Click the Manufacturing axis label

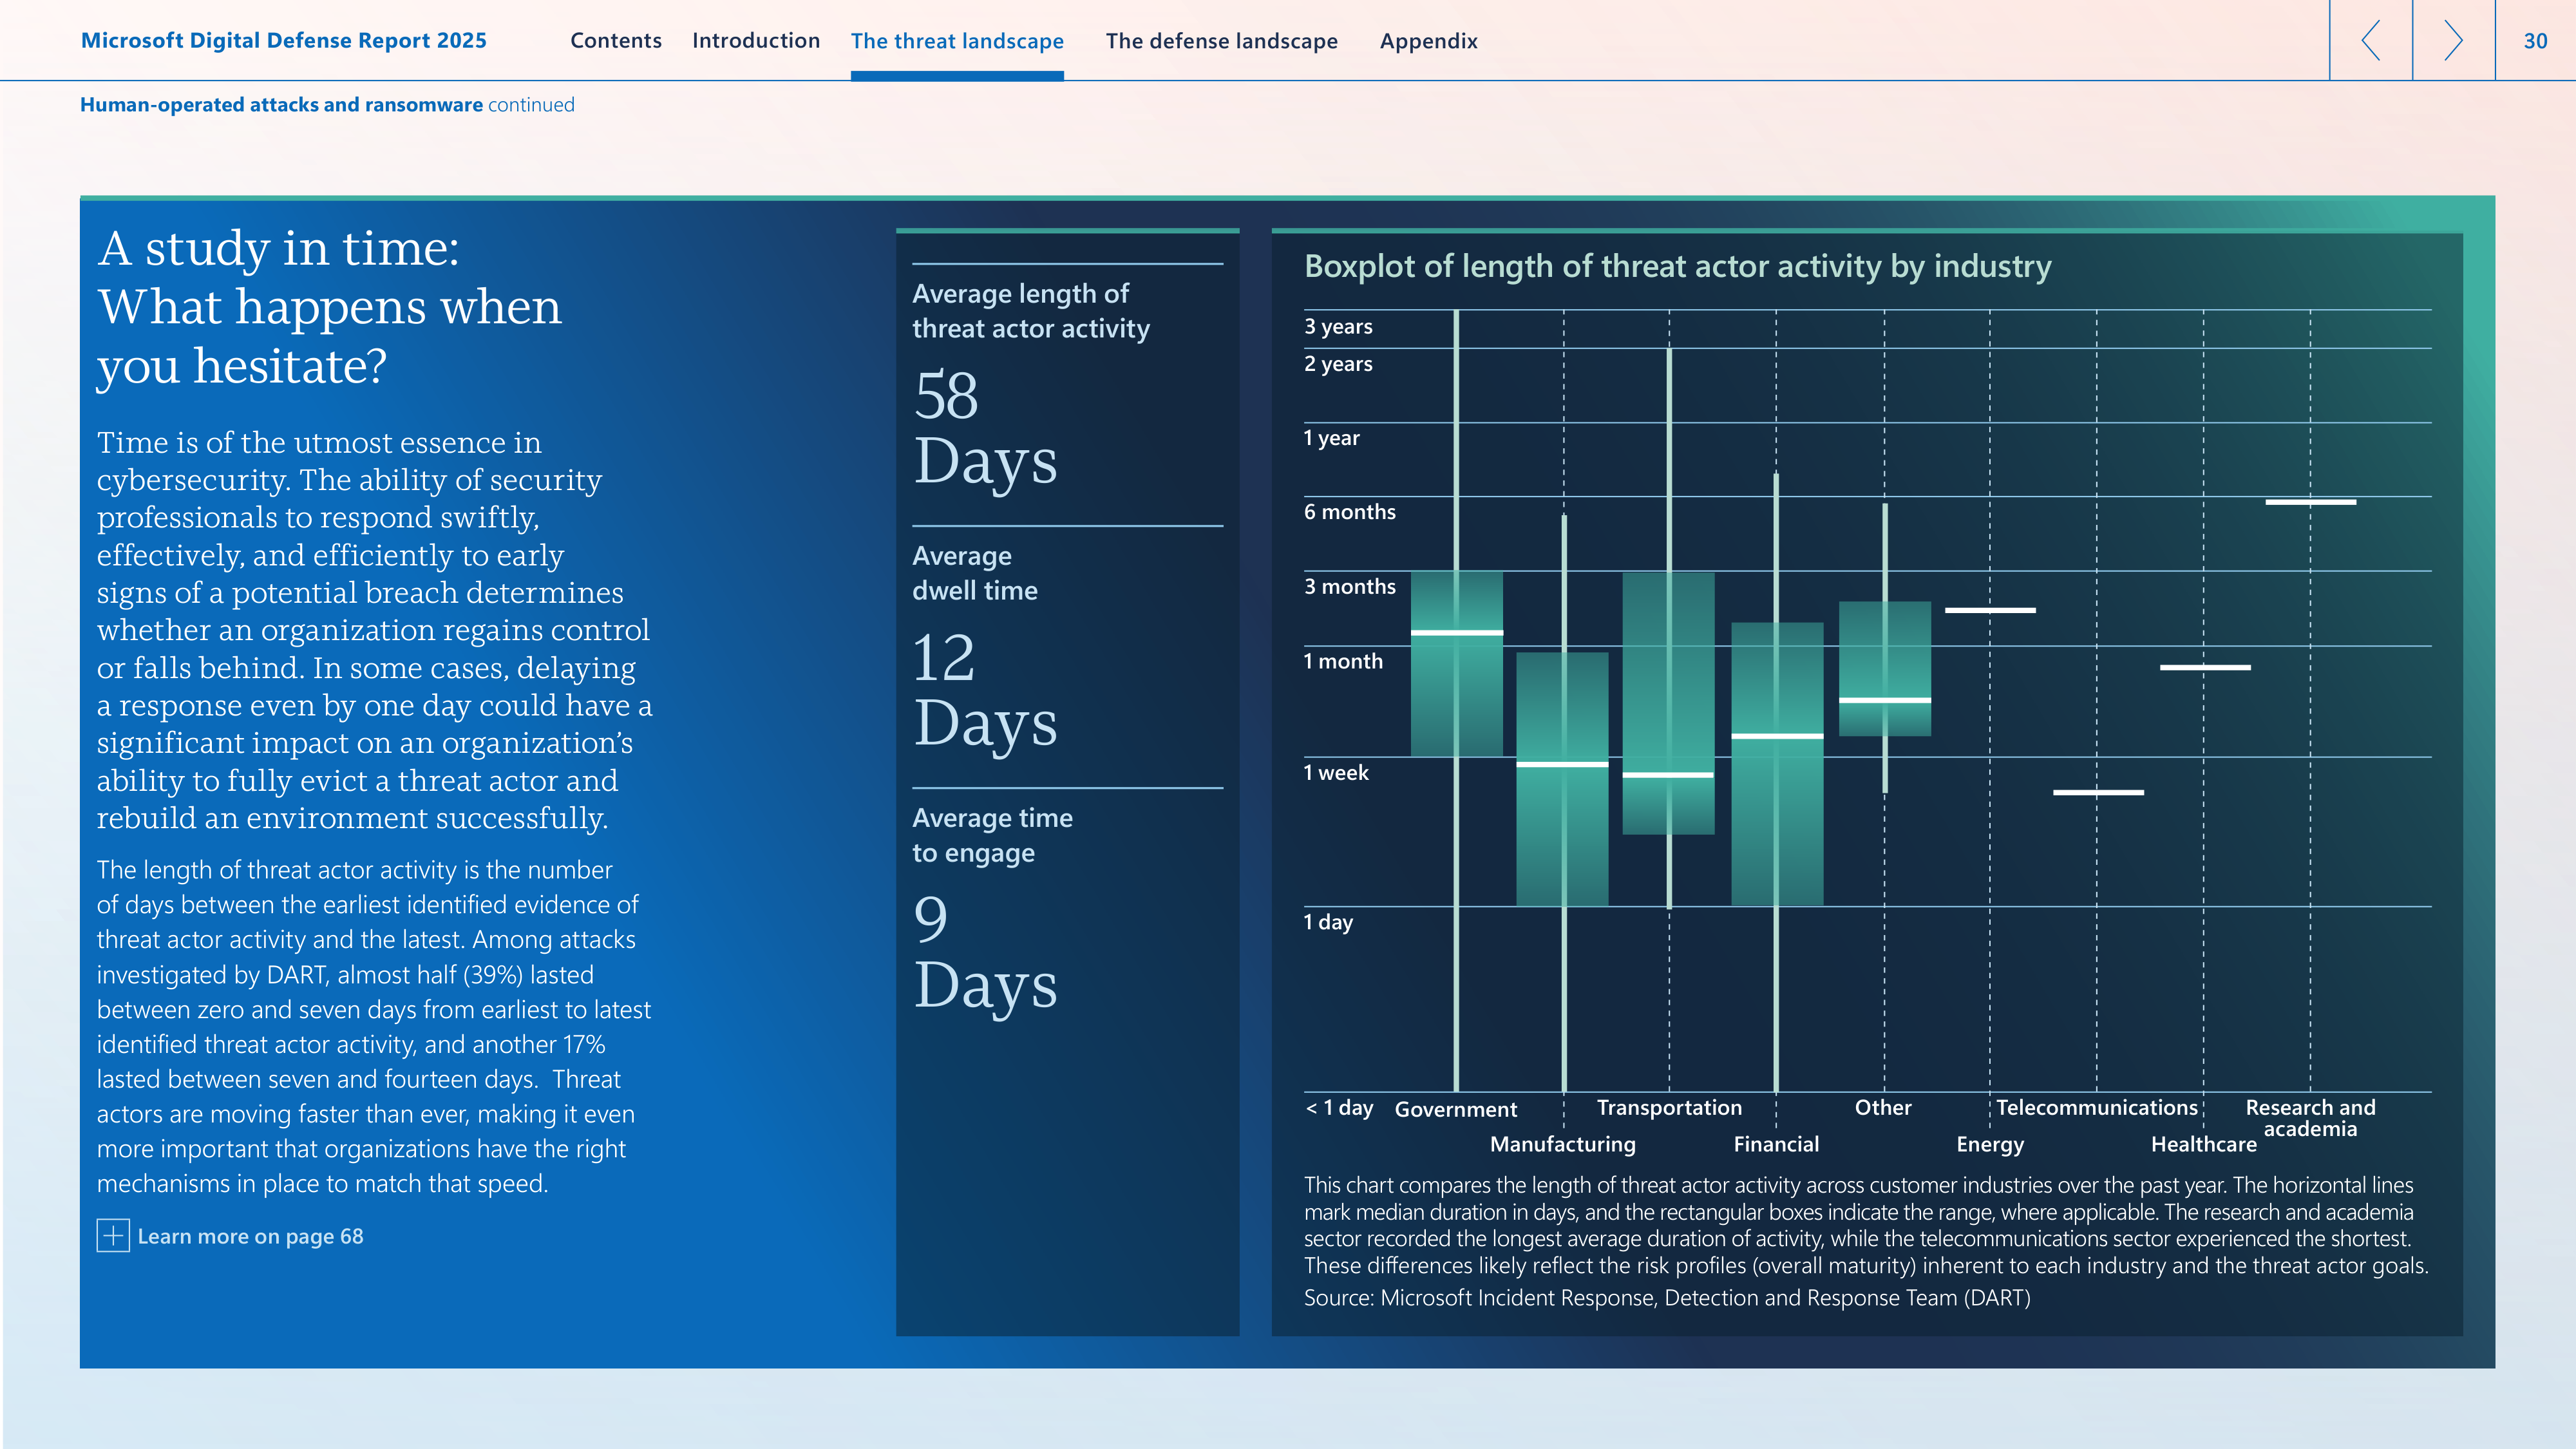(x=1563, y=1144)
